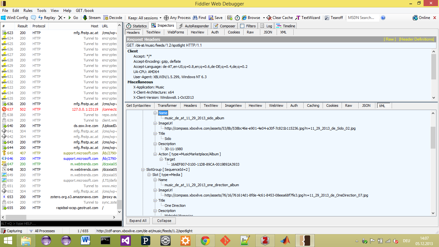The image size is (439, 247).
Task: Collapse the highlighted Name node
Action: [155, 113]
